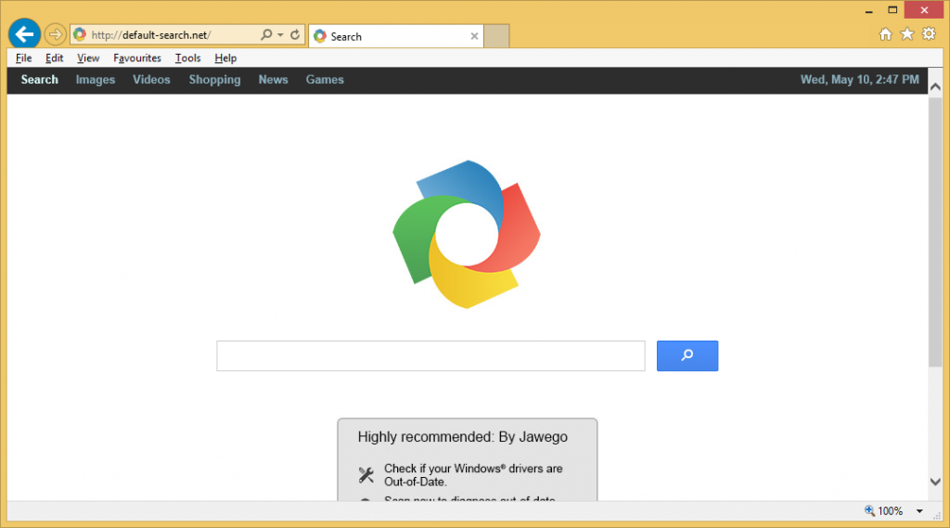Click the refresh icon in address bar

[x=295, y=35]
